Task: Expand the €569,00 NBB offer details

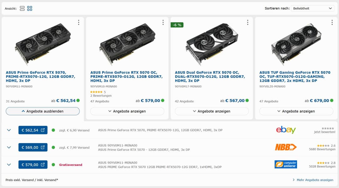Action: pos(9,147)
